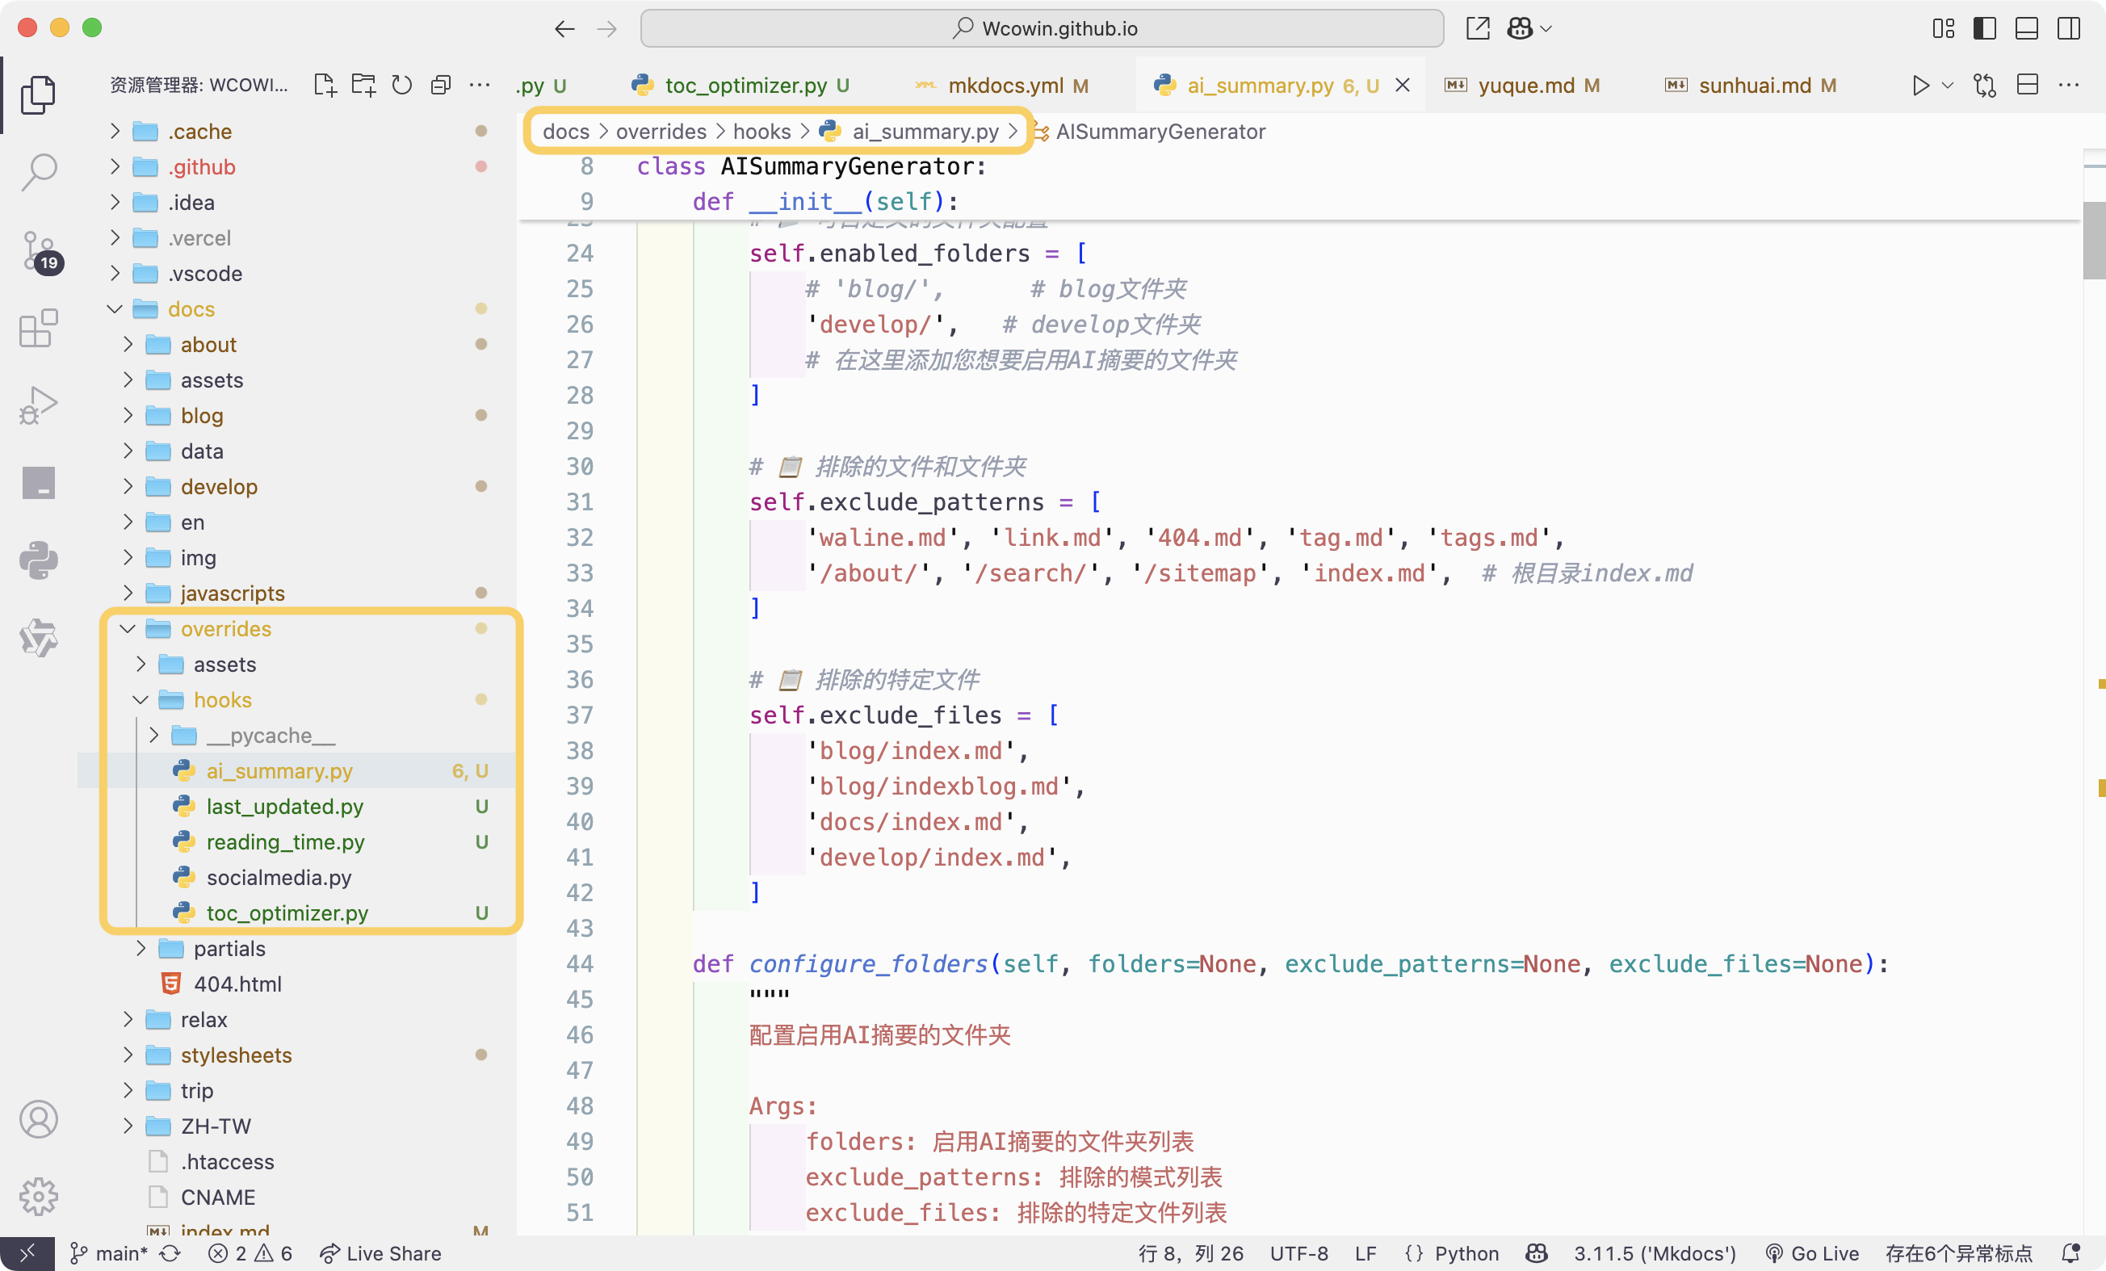Click the editor vertical scrollbar thumb
The height and width of the screenshot is (1271, 2106).
tap(2093, 240)
